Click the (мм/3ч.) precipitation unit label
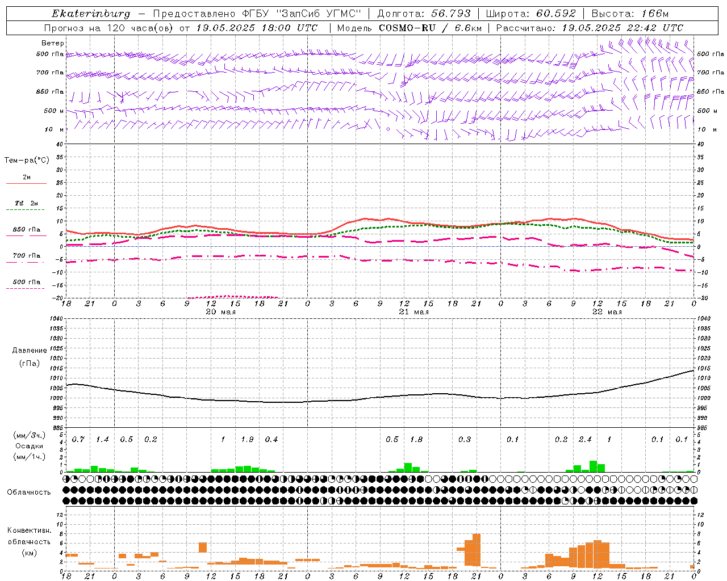The height and width of the screenshot is (581, 727). click(x=30, y=435)
